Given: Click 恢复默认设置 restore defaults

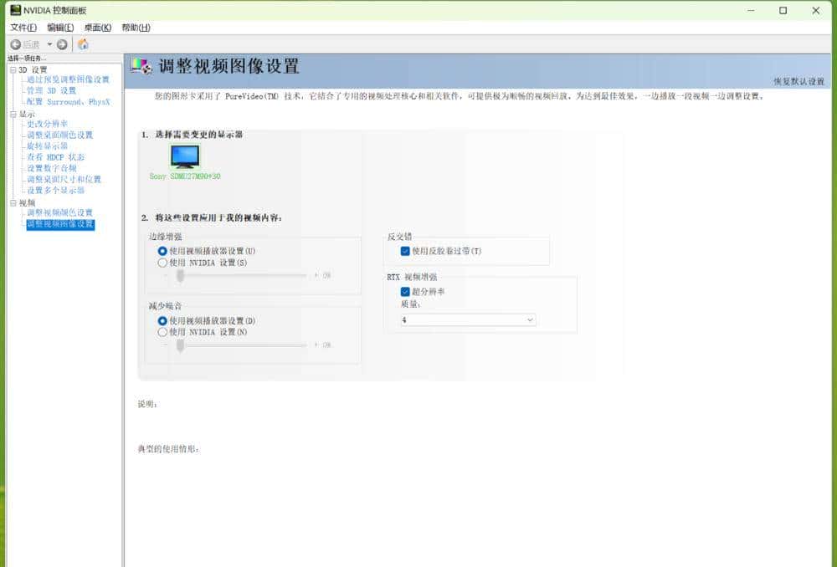Looking at the screenshot, I should [x=798, y=81].
